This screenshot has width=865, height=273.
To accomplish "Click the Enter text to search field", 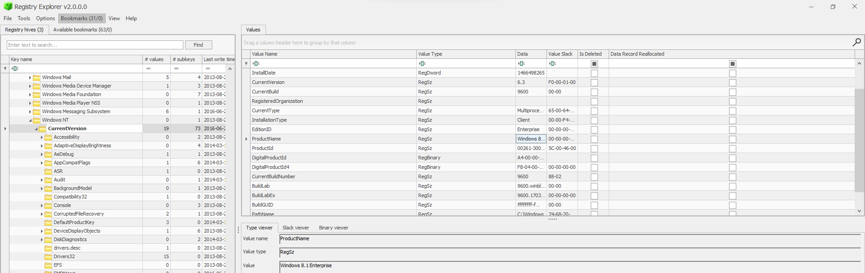I will [x=95, y=45].
